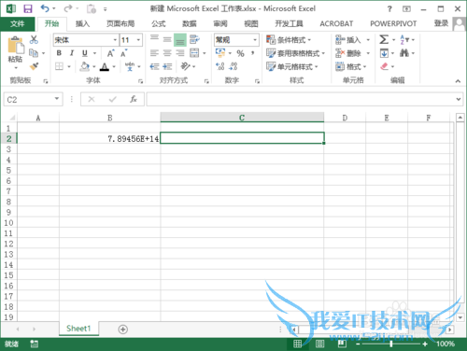
Task: Toggle middle align
Action: click(167, 39)
